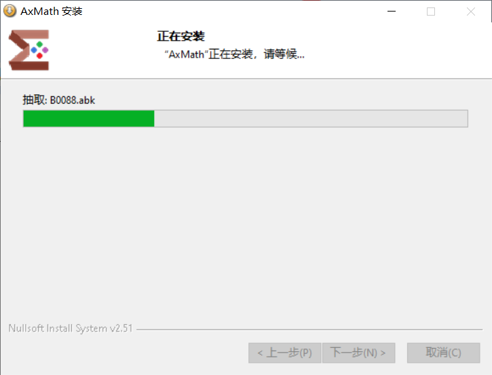Click the red dot in AxMath logo
The width and height of the screenshot is (492, 375).
point(39,56)
